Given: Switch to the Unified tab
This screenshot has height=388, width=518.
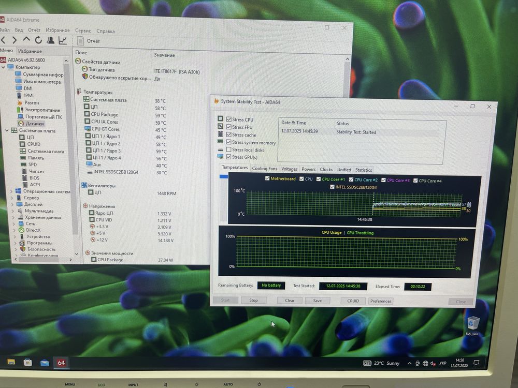Looking at the screenshot, I should [344, 170].
